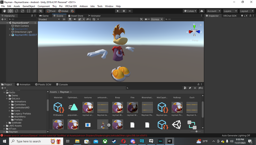Switch to the Console tab

(x=62, y=84)
